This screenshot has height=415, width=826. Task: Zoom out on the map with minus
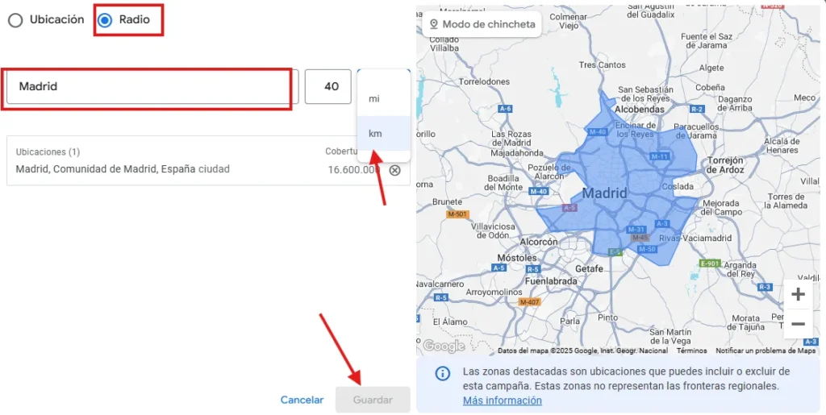pos(798,324)
